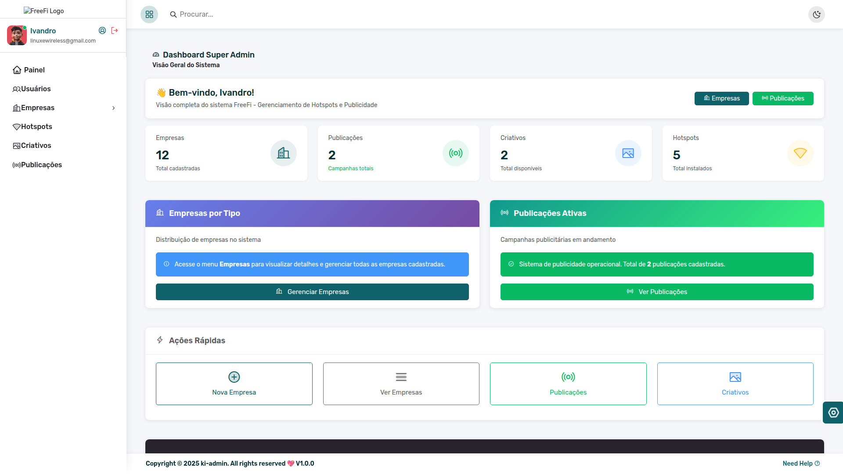Expand the Empresas sidebar submenu chevron
843x474 pixels.
(x=114, y=108)
